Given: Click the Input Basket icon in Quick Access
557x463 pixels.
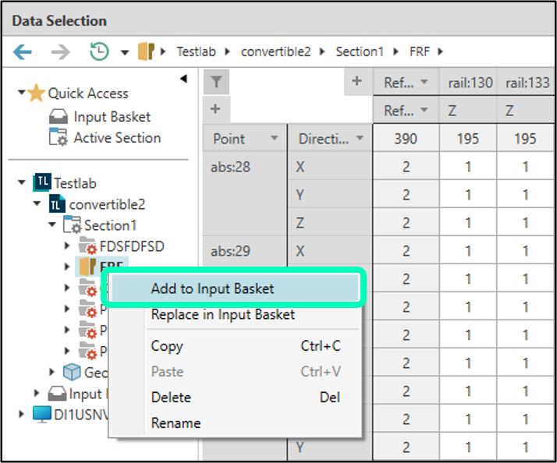Looking at the screenshot, I should tap(59, 117).
